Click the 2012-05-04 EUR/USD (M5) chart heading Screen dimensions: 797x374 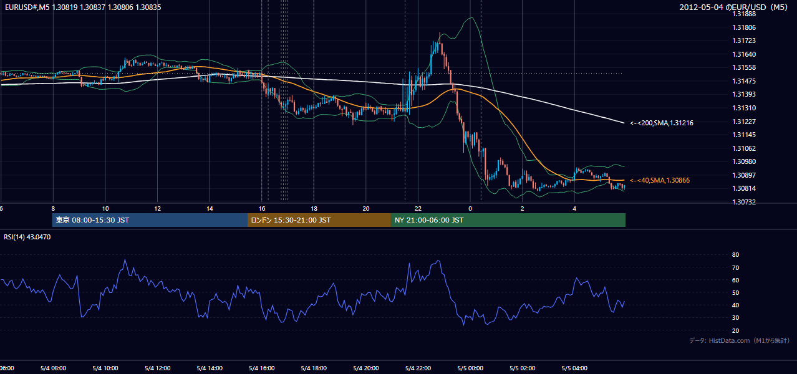pyautogui.click(x=735, y=7)
